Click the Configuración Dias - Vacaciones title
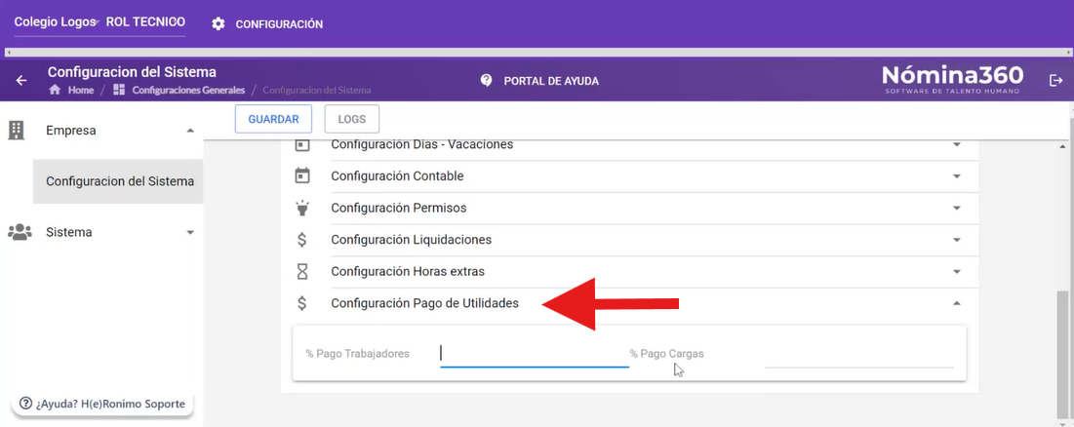The height and width of the screenshot is (427, 1074). point(422,145)
